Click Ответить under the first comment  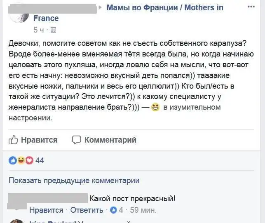(x=87, y=210)
